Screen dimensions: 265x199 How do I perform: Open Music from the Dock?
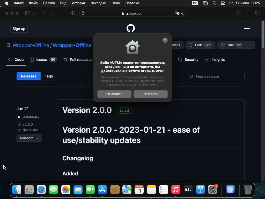point(176,189)
